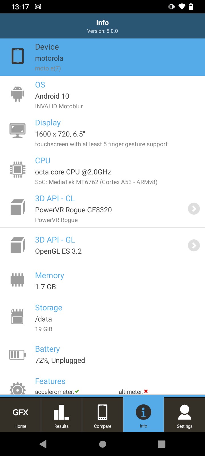Tap the Memory RAM module icon
Viewport: 205px width, 456px height.
[17, 280]
